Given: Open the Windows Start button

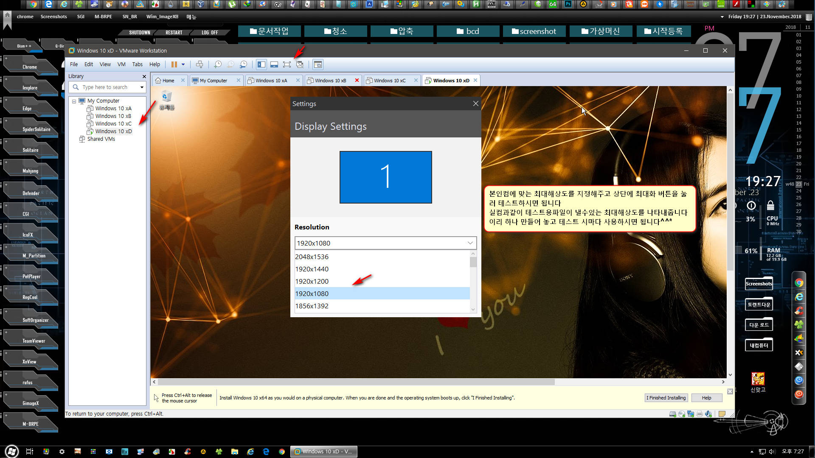Looking at the screenshot, I should 11,451.
